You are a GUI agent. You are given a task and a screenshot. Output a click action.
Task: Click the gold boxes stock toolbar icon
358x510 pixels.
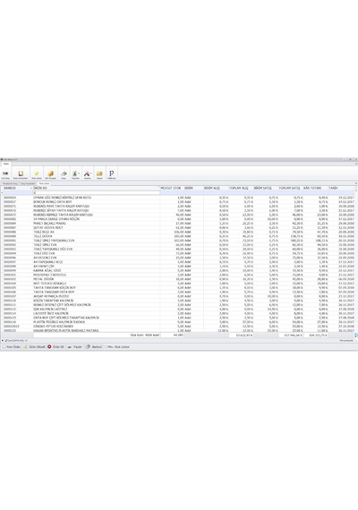click(x=50, y=174)
